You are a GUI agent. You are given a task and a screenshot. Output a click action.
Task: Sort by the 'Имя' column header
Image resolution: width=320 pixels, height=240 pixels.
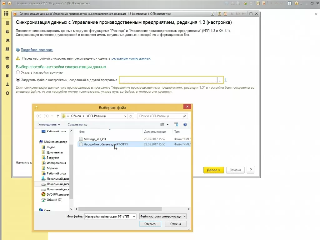tap(82, 132)
